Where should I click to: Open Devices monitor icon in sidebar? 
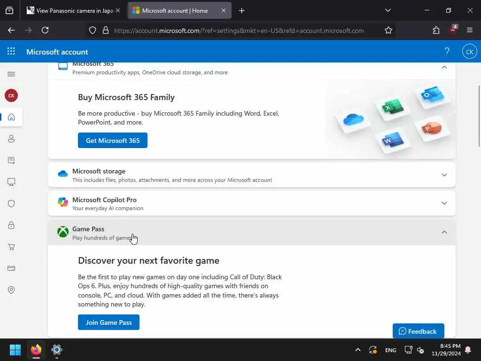[11, 182]
